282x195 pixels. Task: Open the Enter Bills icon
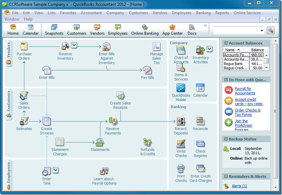click(47, 70)
